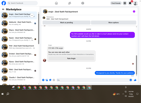Open the Adekunle conversation

(19, 23)
